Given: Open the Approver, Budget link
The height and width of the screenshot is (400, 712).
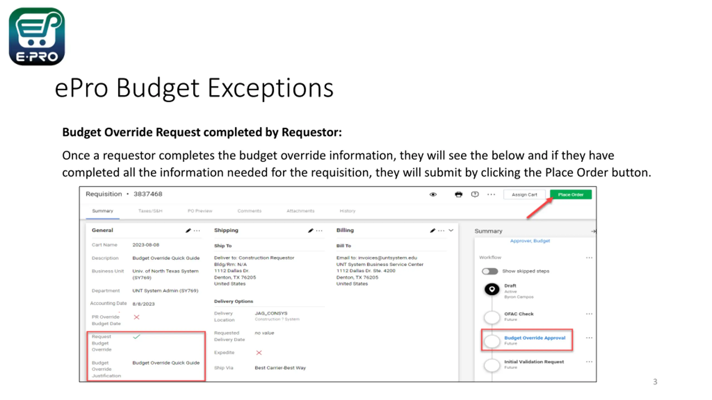Looking at the screenshot, I should [x=530, y=241].
